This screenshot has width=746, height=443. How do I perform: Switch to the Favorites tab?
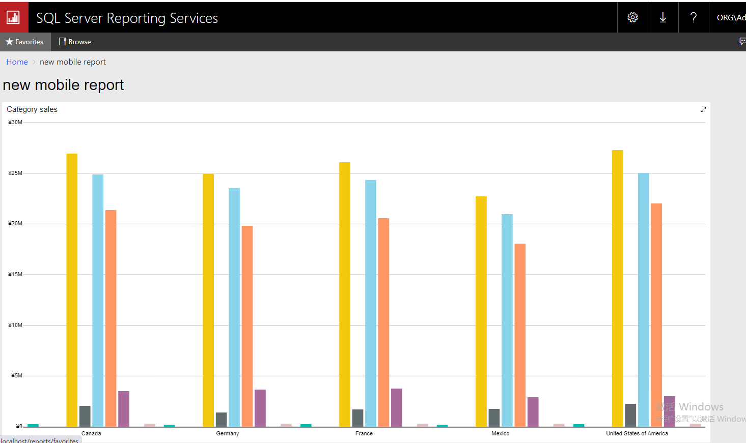coord(25,42)
